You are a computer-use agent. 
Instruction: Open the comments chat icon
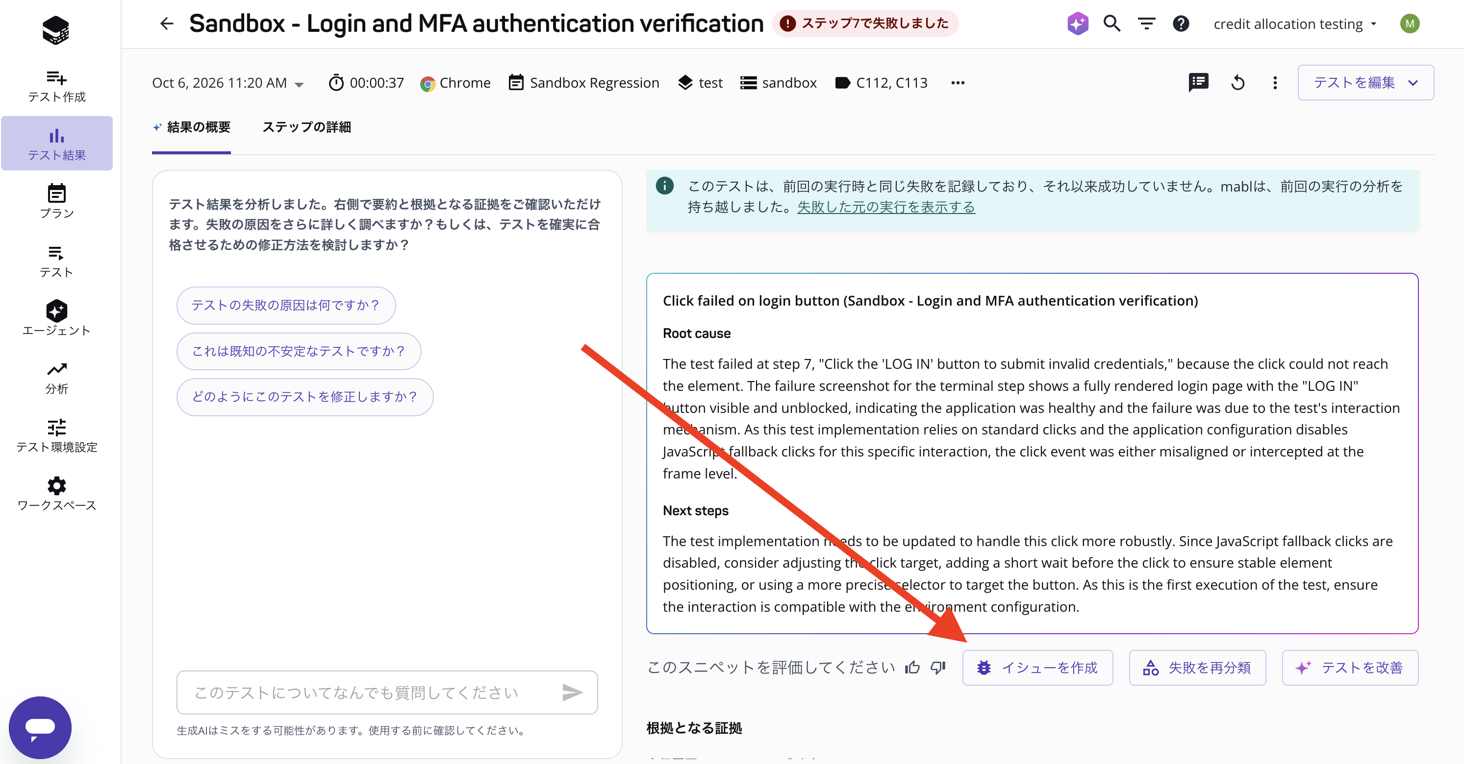click(x=1199, y=83)
